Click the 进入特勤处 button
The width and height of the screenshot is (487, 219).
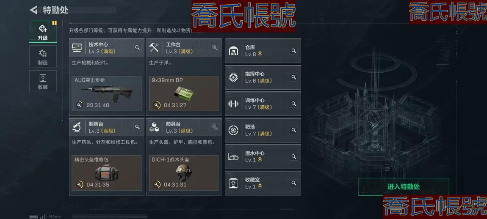tap(404, 187)
